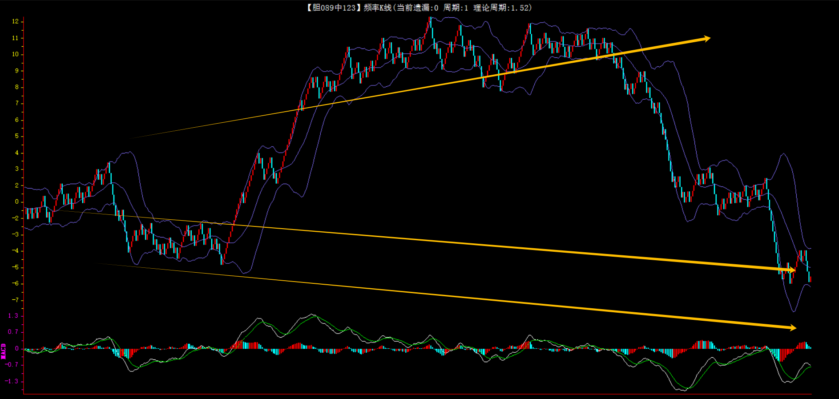
Task: Click the chart title '胆089中123 频率K线'
Action: (348, 8)
